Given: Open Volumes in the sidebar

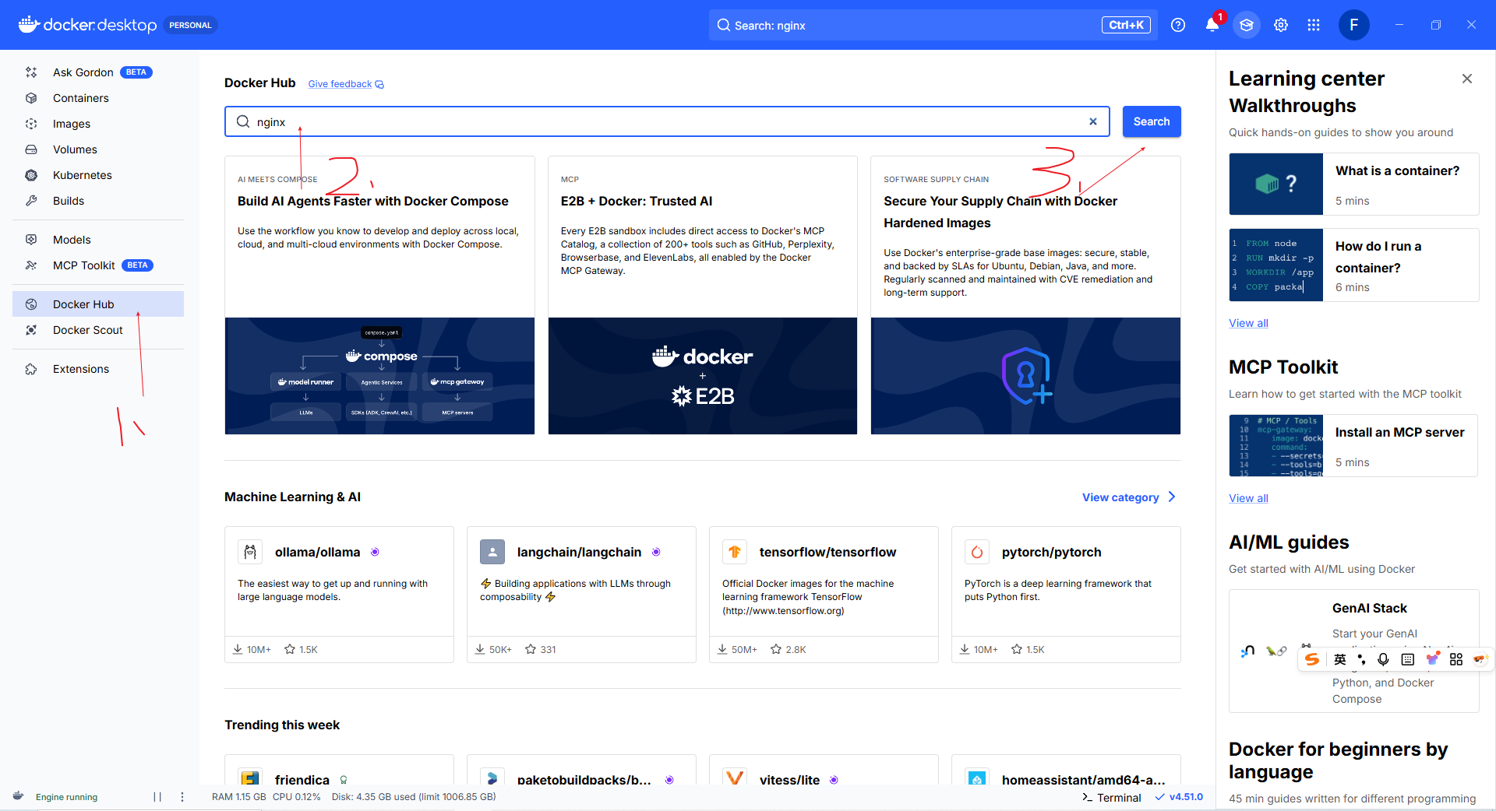Looking at the screenshot, I should pos(98,149).
